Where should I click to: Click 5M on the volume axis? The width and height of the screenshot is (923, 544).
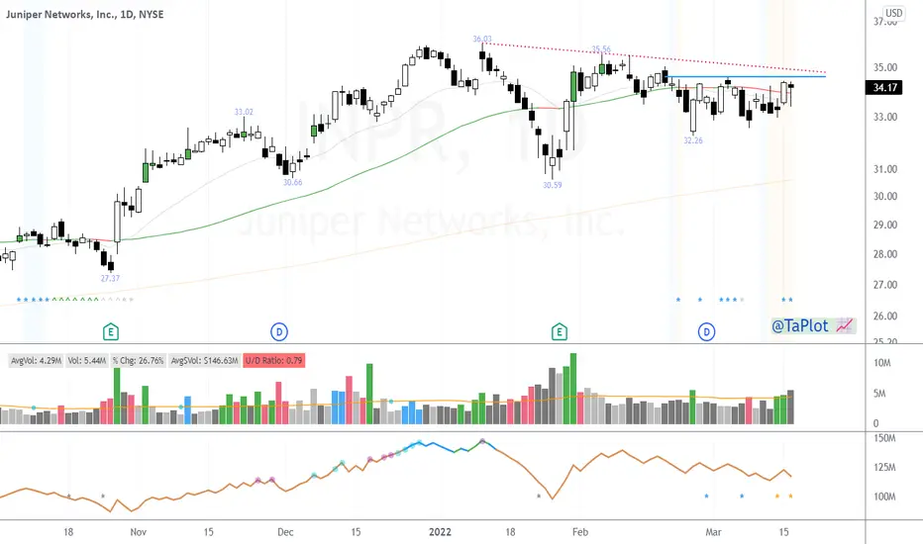879,394
